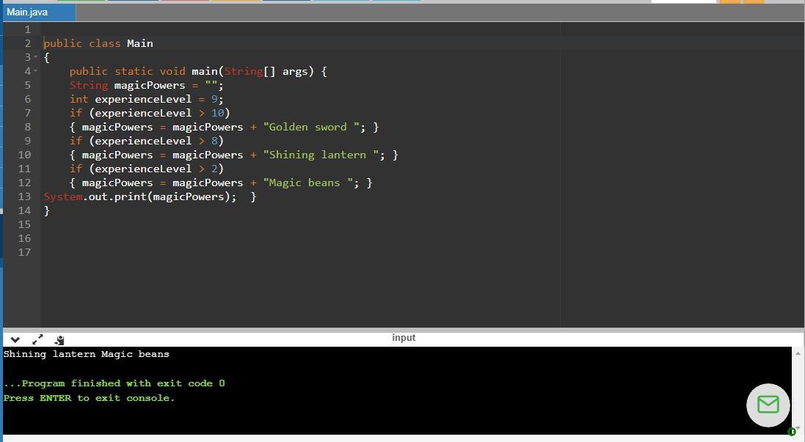The height and width of the screenshot is (442, 805).
Task: Click line number 1 in the gutter
Action: point(28,29)
